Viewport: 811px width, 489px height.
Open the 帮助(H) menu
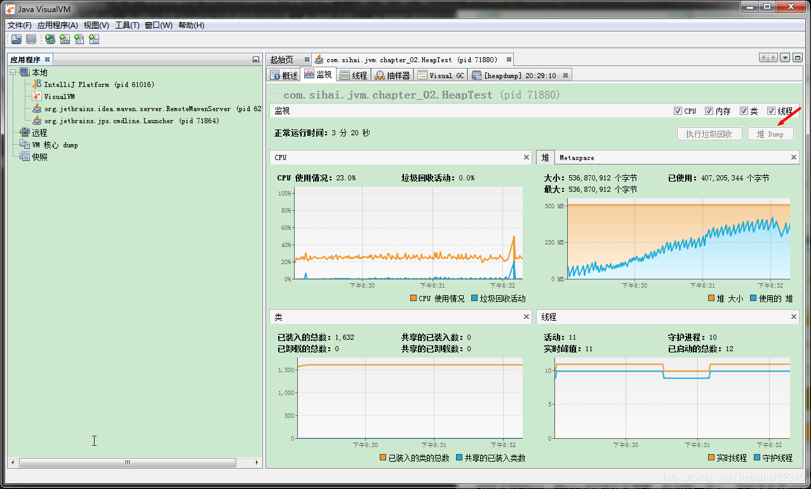(x=191, y=25)
